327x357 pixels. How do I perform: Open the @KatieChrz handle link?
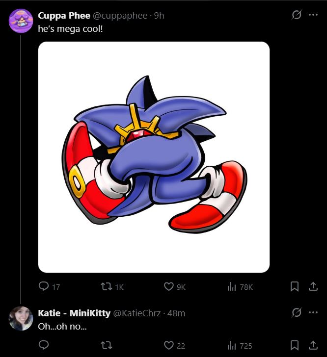tap(137, 313)
